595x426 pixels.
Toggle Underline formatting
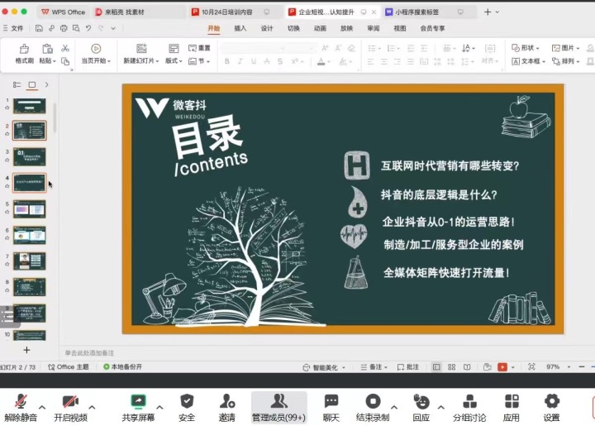point(253,61)
